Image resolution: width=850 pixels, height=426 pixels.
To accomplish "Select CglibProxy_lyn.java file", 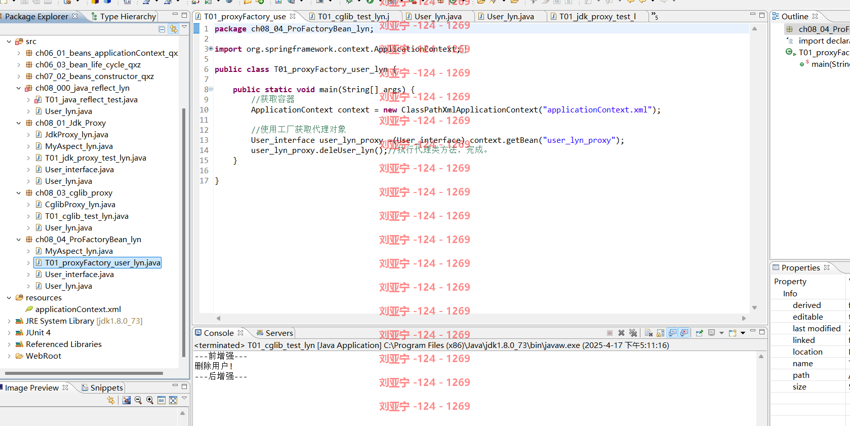I will (80, 205).
